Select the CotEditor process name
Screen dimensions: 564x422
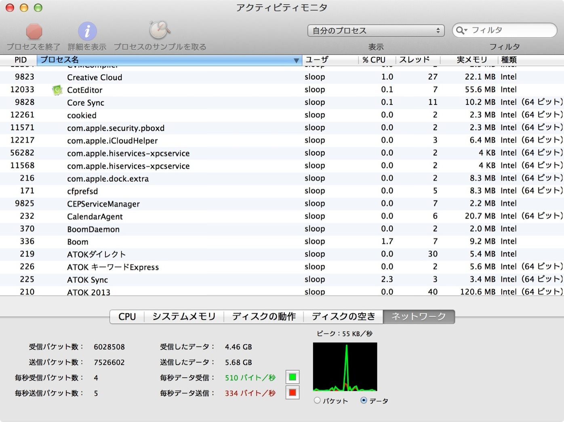84,90
